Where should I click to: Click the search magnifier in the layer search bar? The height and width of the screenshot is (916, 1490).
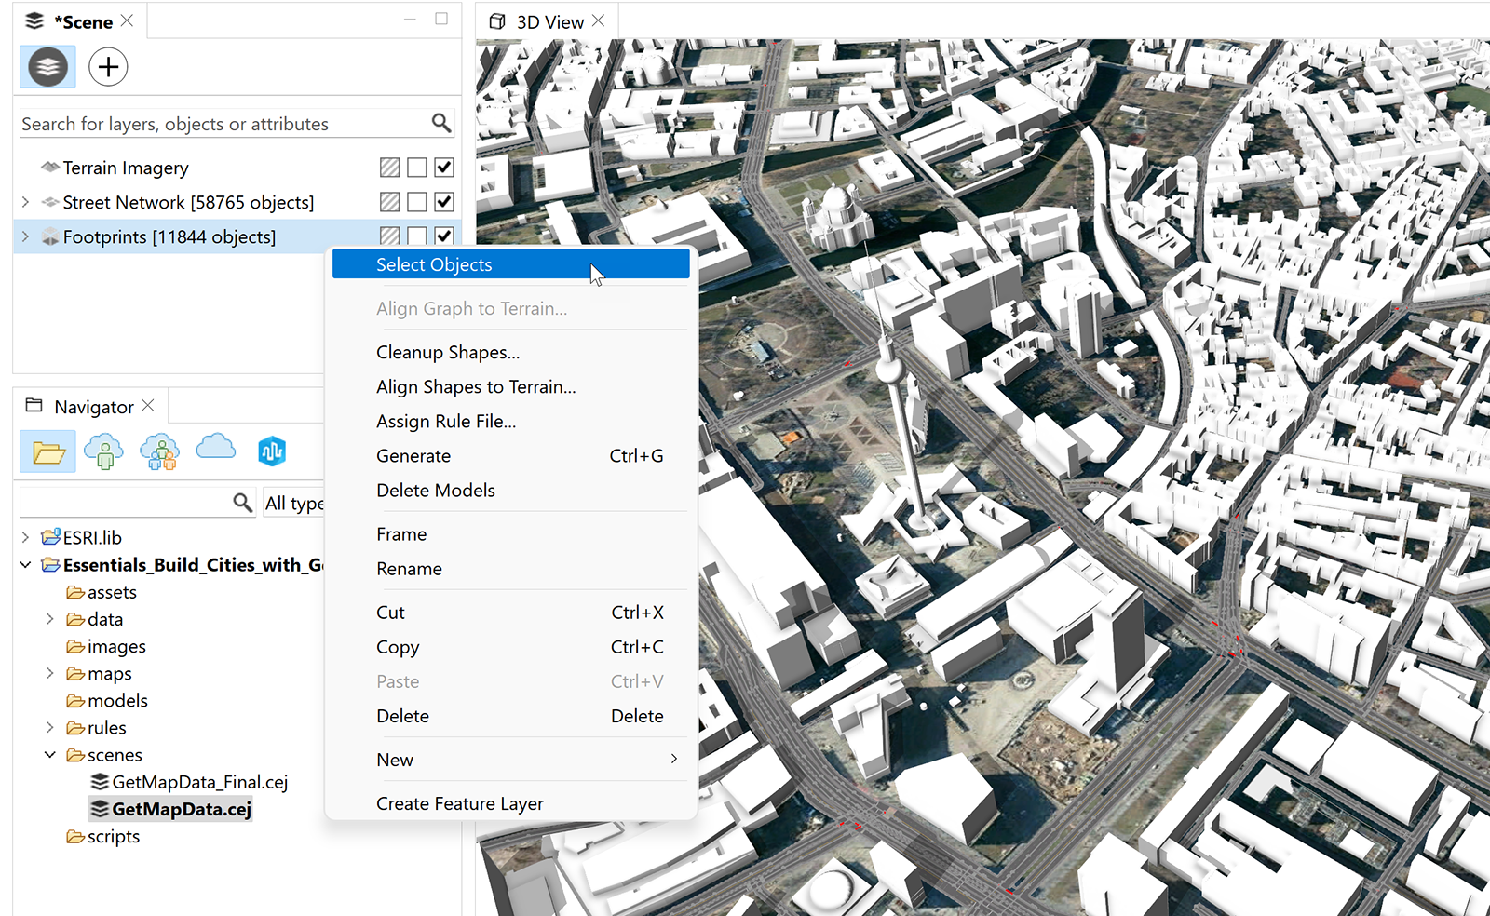pyautogui.click(x=440, y=123)
